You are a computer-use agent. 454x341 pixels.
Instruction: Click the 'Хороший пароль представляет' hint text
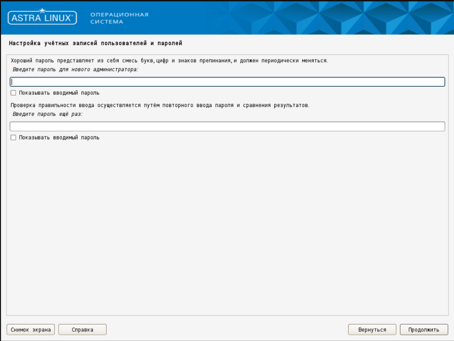tap(169, 60)
